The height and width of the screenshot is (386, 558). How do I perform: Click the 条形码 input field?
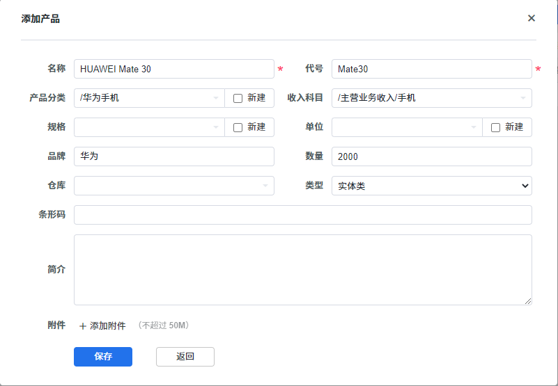click(x=303, y=215)
